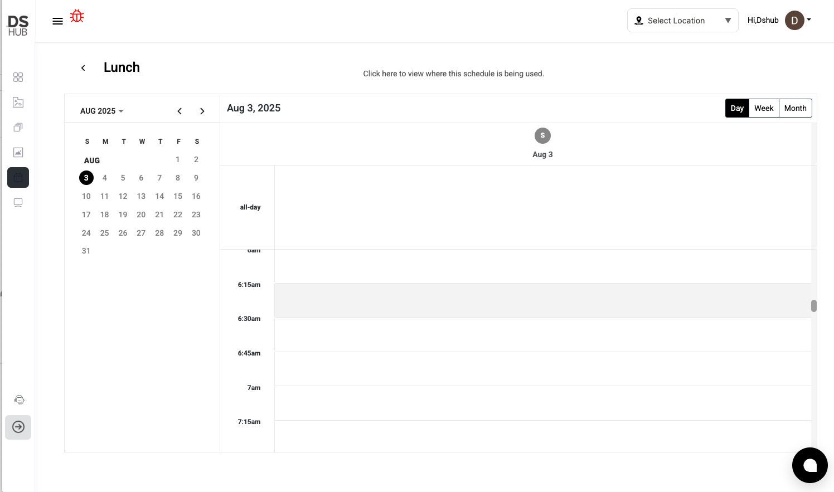Go back using arrow beside Lunch

click(83, 68)
